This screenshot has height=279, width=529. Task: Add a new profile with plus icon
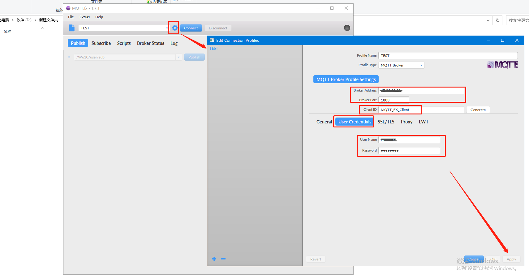214,259
